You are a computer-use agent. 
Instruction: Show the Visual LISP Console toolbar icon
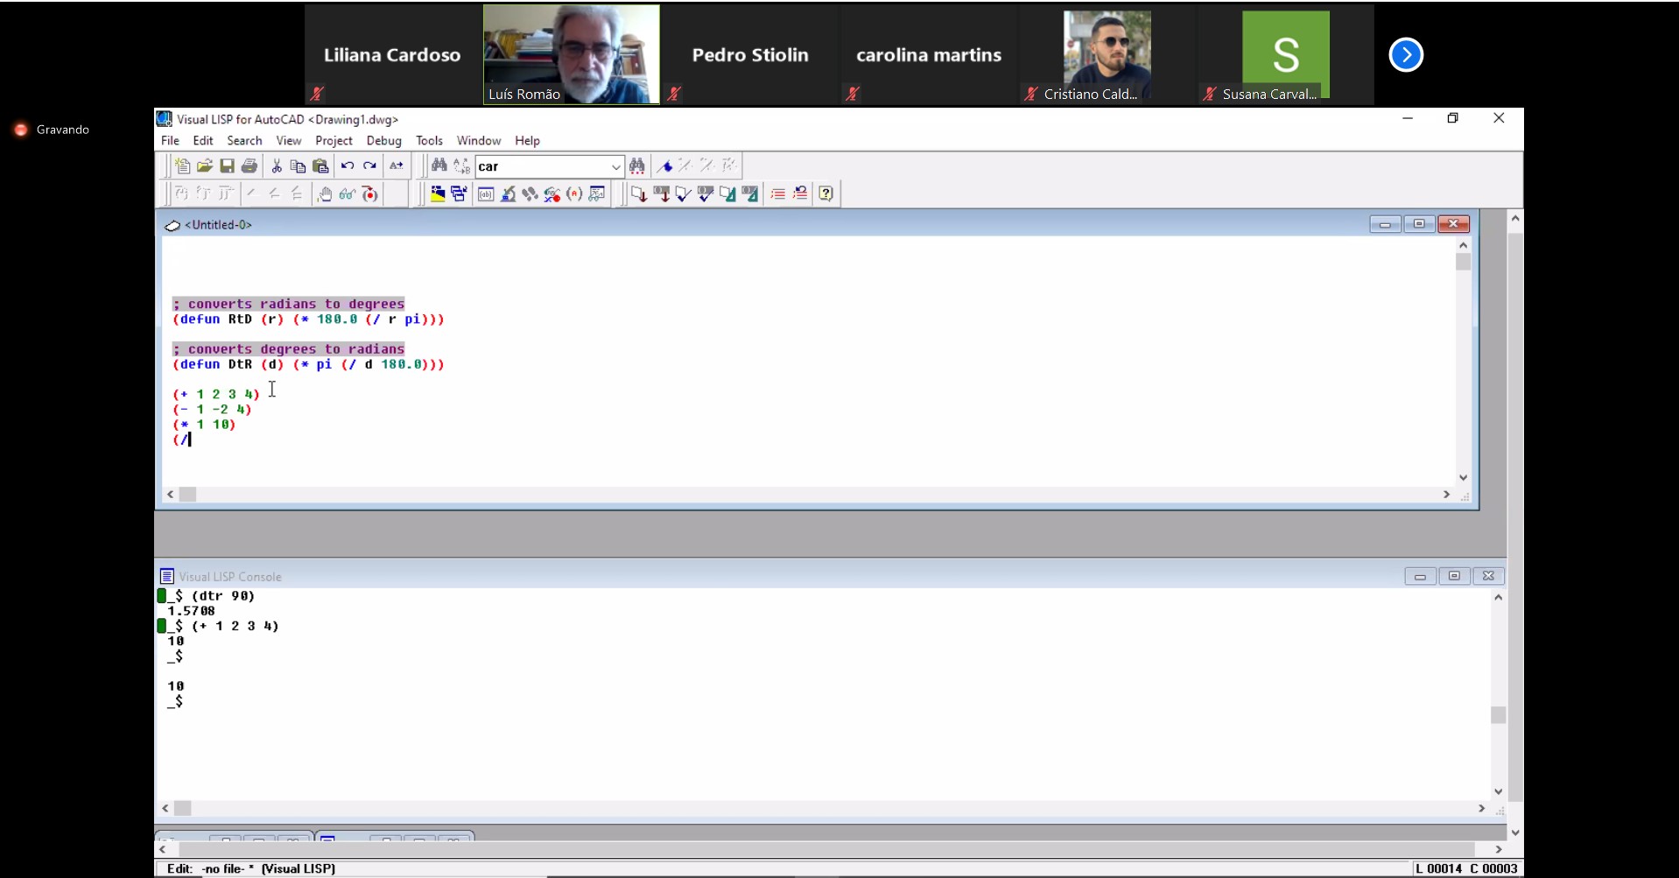click(486, 194)
